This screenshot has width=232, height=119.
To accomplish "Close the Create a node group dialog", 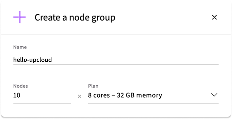I will tap(214, 17).
